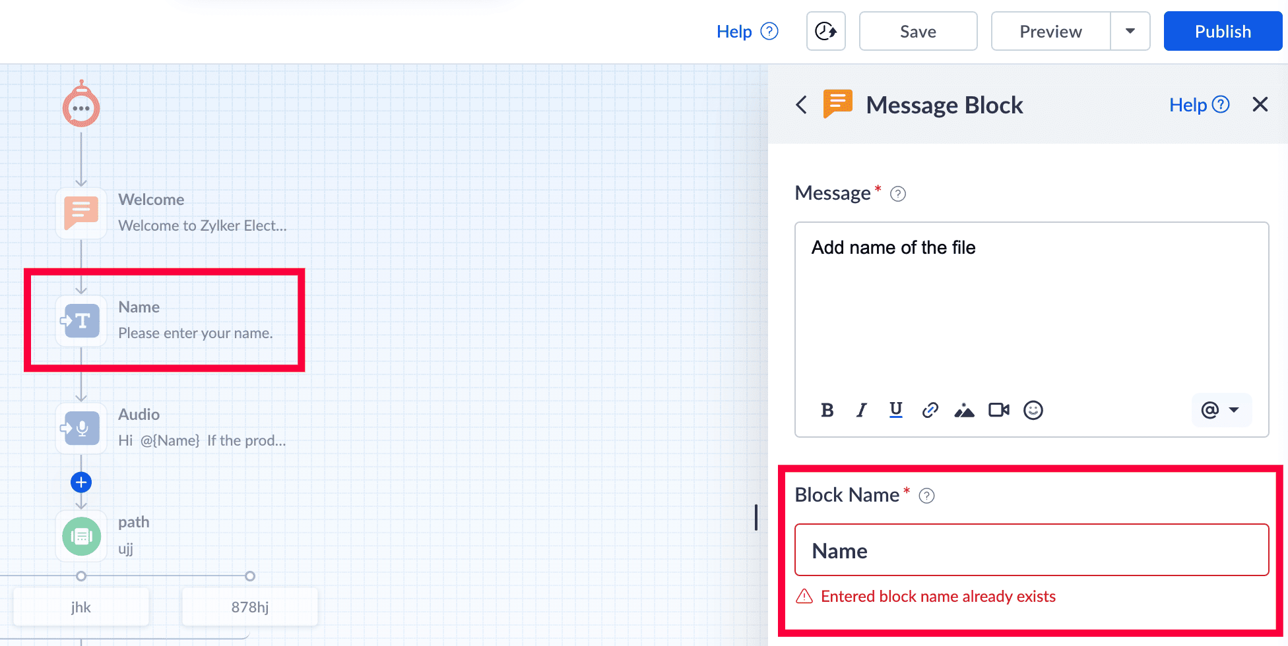
Task: Click the Block Name input field
Action: pyautogui.click(x=1031, y=550)
